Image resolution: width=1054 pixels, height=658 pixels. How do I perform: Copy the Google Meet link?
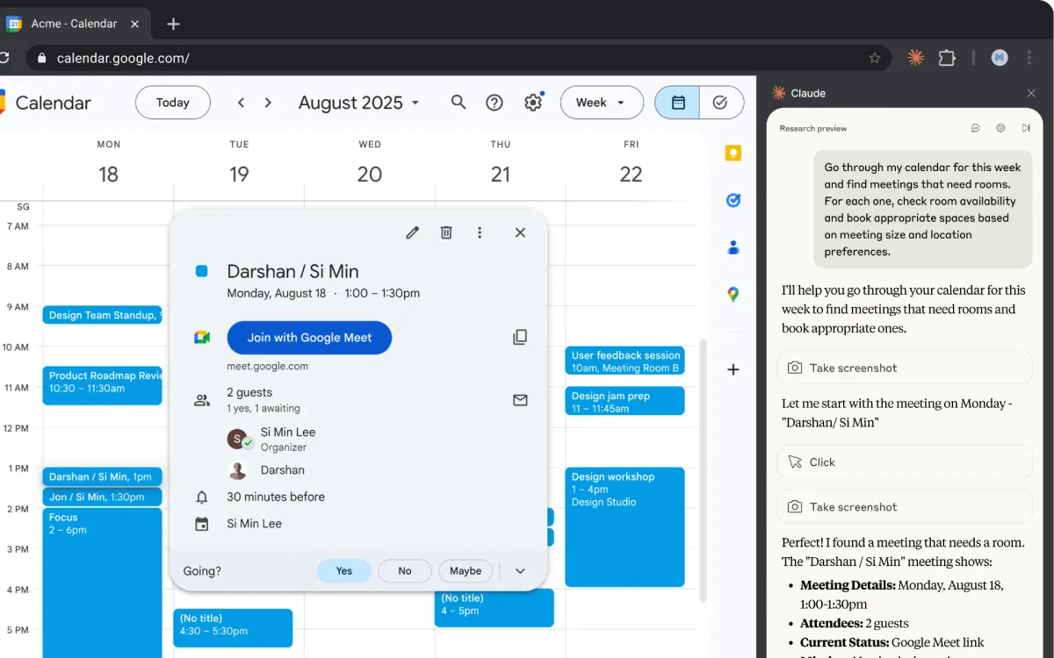pos(520,338)
